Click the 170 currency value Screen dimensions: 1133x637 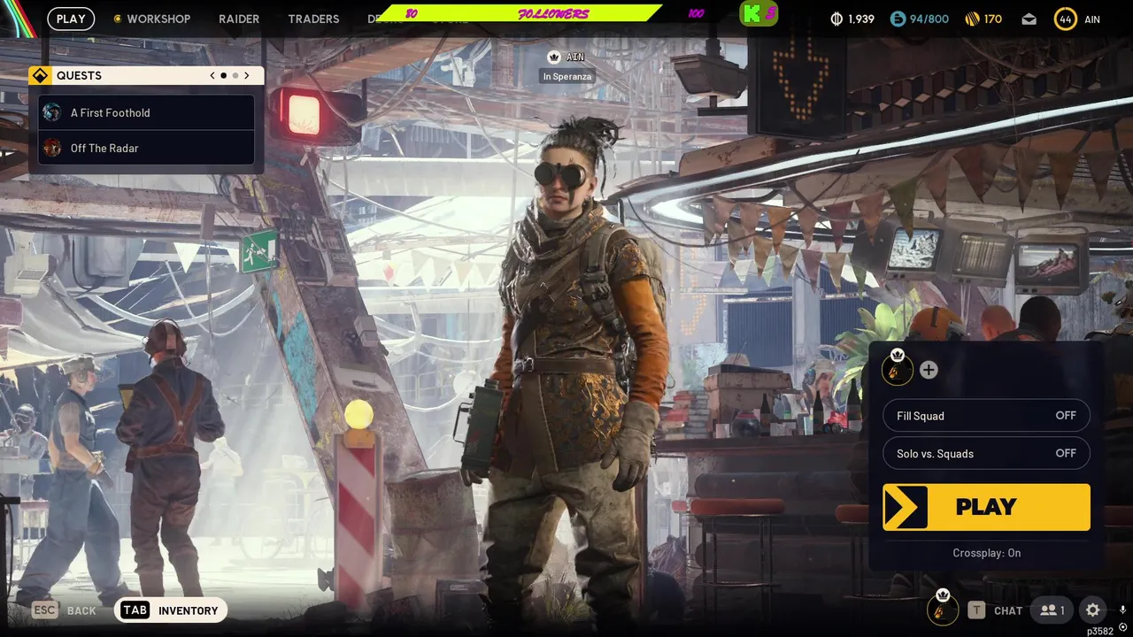[993, 19]
